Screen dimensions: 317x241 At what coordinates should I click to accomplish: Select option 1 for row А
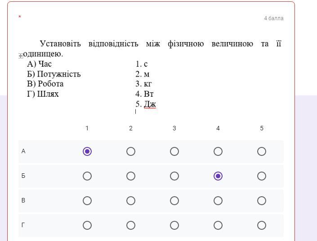pos(87,151)
